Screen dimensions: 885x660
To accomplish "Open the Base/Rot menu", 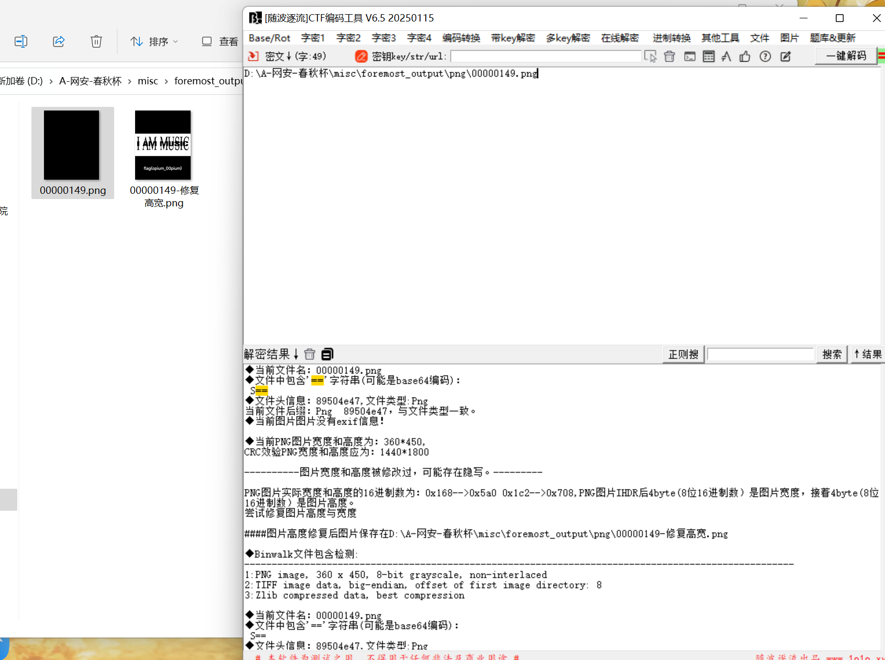I will click(269, 38).
